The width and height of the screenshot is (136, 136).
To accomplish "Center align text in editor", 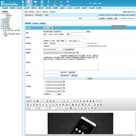I will click(x=87, y=101).
